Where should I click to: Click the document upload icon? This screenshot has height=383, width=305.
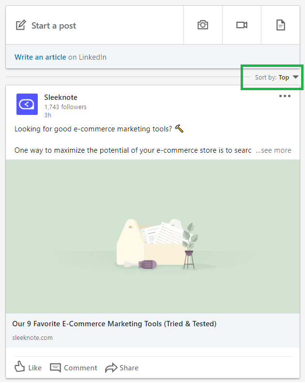pyautogui.click(x=281, y=25)
